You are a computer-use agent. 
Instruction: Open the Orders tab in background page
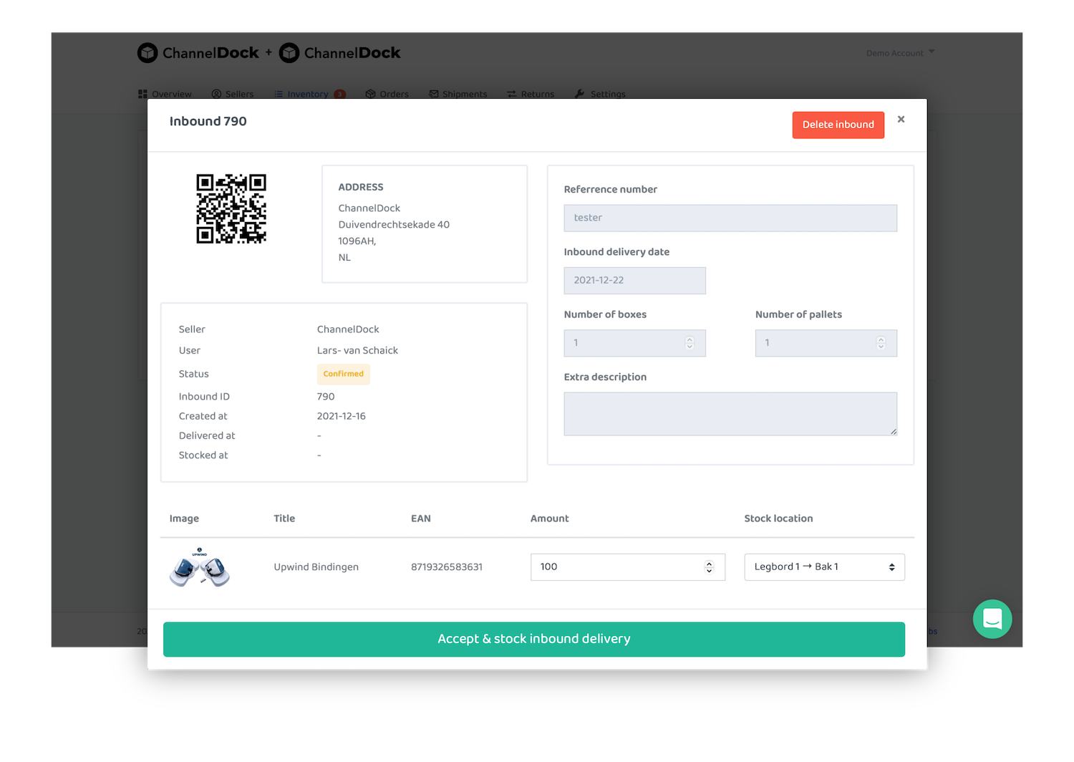387,94
